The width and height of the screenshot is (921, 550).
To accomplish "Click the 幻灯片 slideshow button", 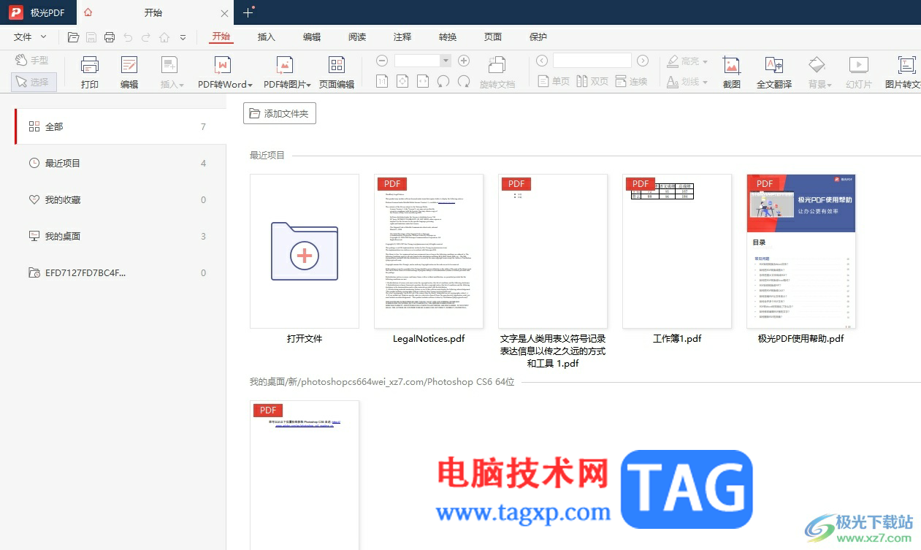I will tap(859, 73).
